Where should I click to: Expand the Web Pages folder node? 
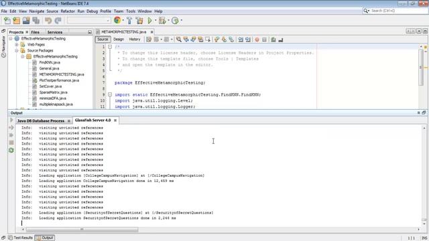coord(17,45)
